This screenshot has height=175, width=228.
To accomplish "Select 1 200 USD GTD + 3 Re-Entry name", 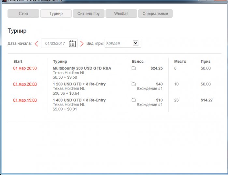I will pyautogui.click(x=79, y=84).
